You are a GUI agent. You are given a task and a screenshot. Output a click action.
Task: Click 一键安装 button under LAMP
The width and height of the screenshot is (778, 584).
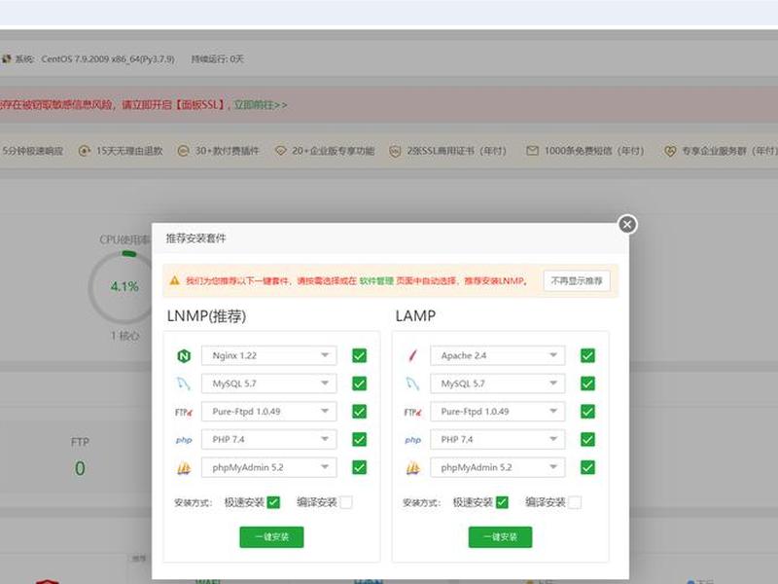pyautogui.click(x=500, y=537)
